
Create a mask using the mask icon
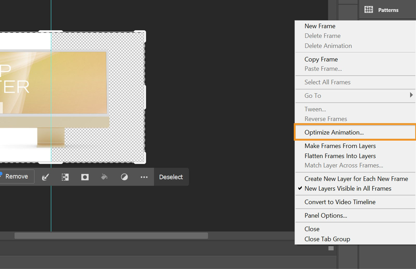pos(84,177)
